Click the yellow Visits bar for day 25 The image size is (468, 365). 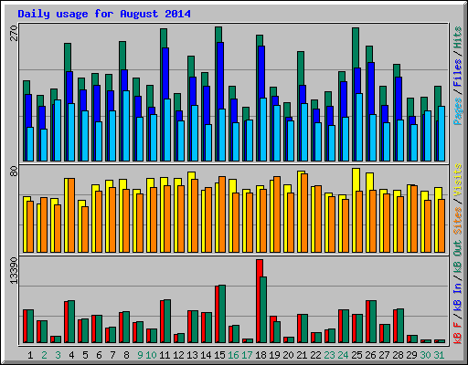(355, 210)
